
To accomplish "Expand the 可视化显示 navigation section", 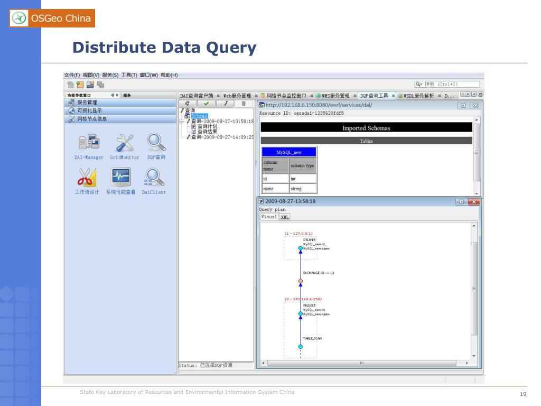I will pyautogui.click(x=120, y=110).
